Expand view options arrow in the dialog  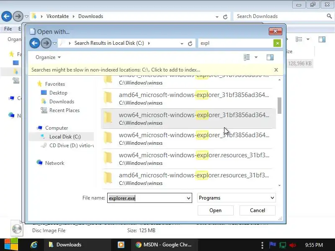click(256, 57)
